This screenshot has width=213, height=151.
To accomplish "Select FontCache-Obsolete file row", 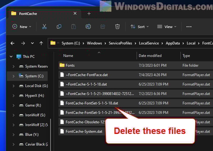I will tap(82, 122).
